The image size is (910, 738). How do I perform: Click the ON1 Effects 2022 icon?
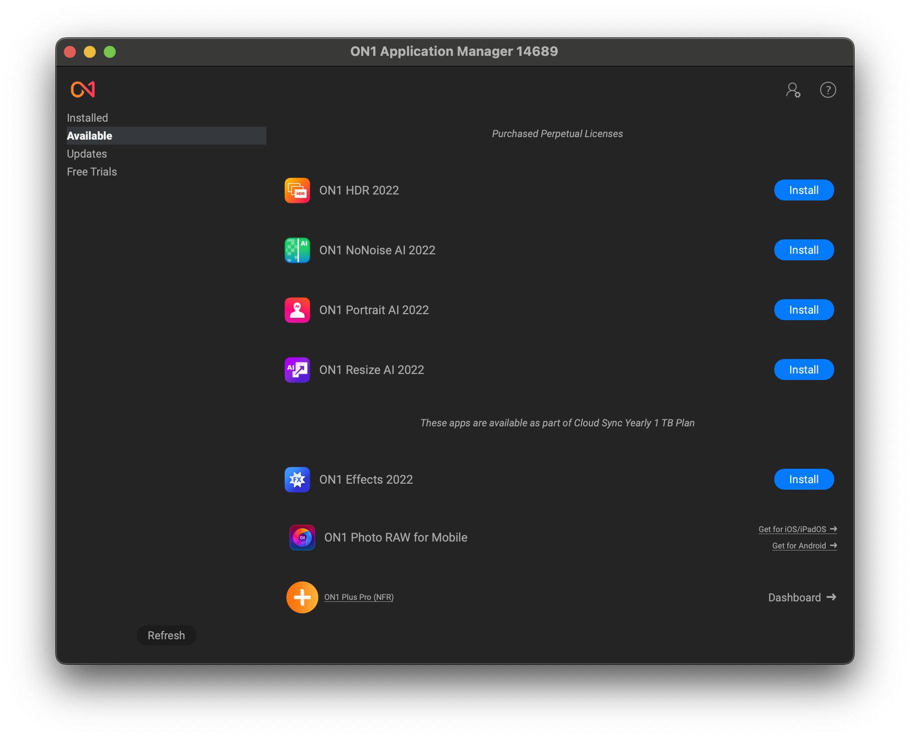297,480
